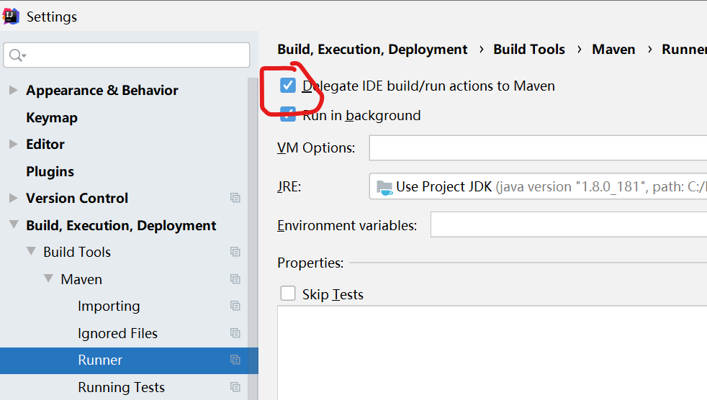Image resolution: width=707 pixels, height=400 pixels.
Task: Expand the Editor settings section
Action: 13,144
